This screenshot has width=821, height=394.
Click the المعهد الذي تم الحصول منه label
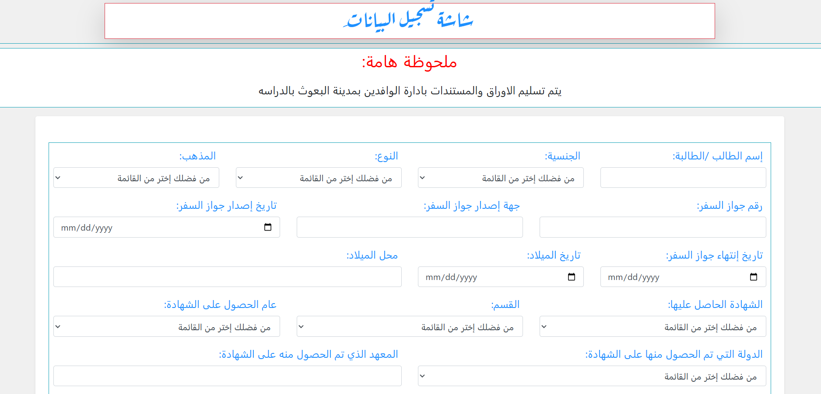[x=309, y=354]
